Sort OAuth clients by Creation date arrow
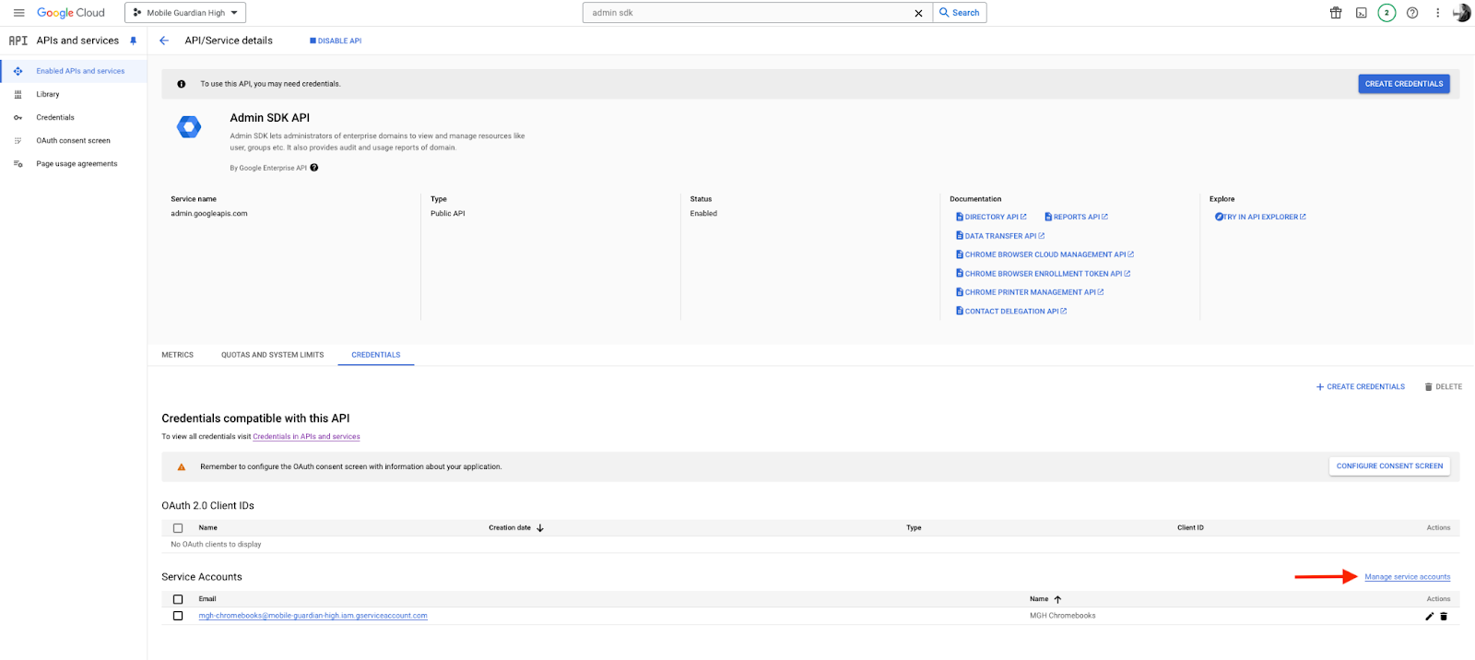The image size is (1475, 660). pyautogui.click(x=540, y=528)
